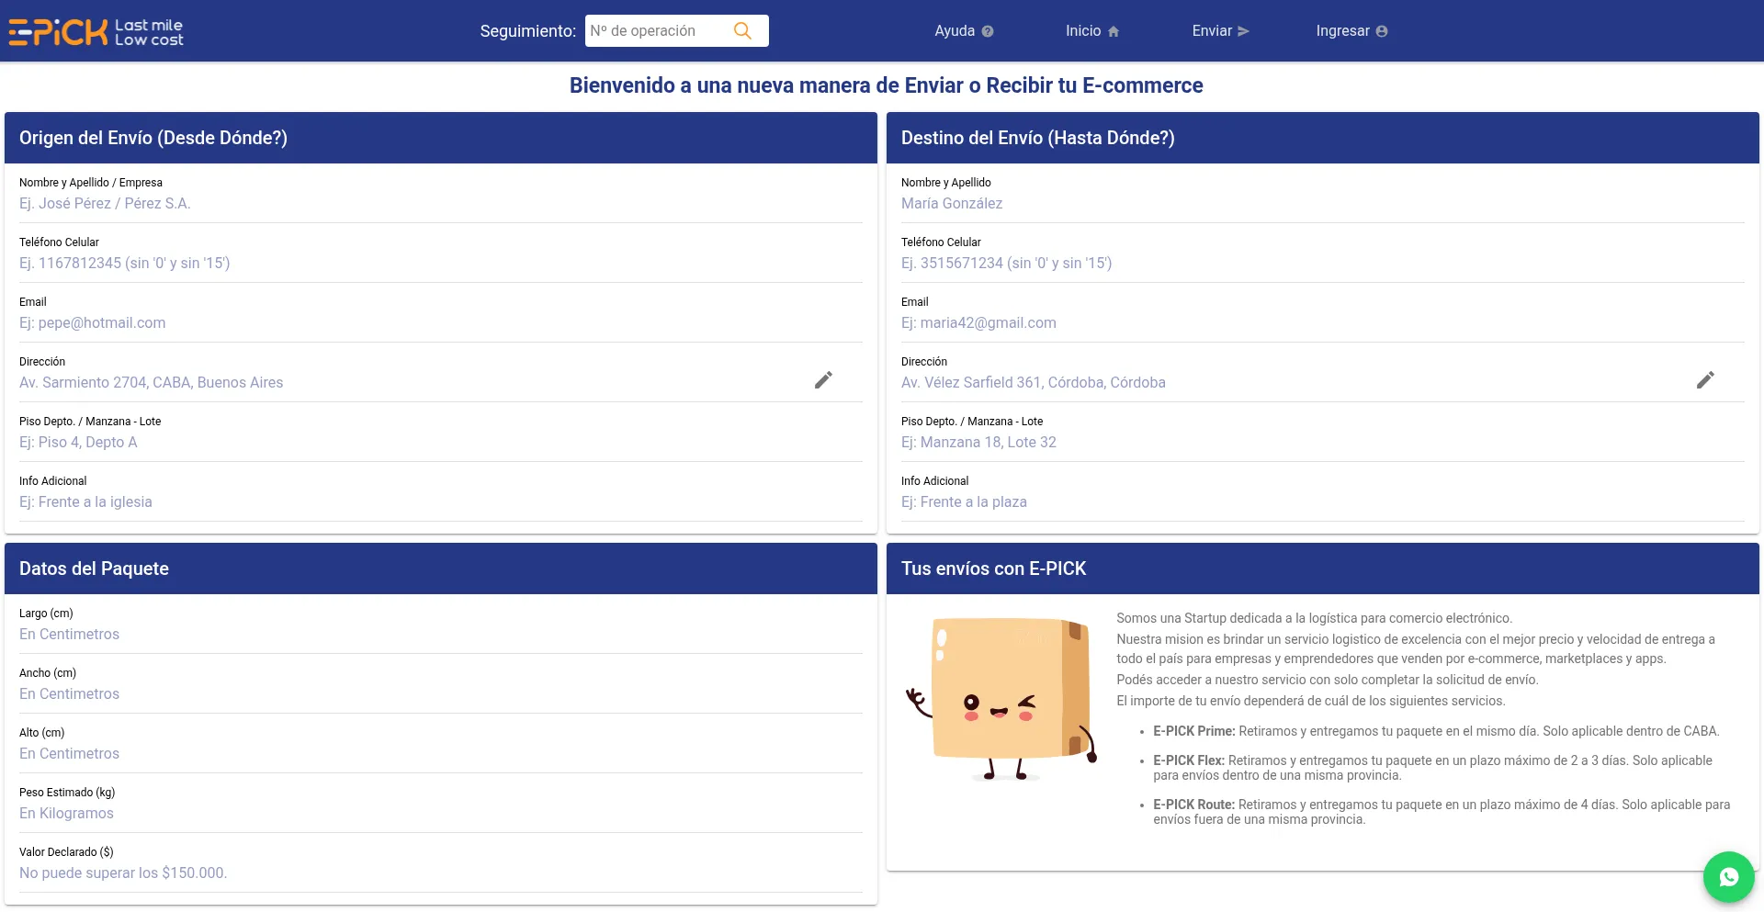
Task: Click Ingresar to log in
Action: (1351, 31)
